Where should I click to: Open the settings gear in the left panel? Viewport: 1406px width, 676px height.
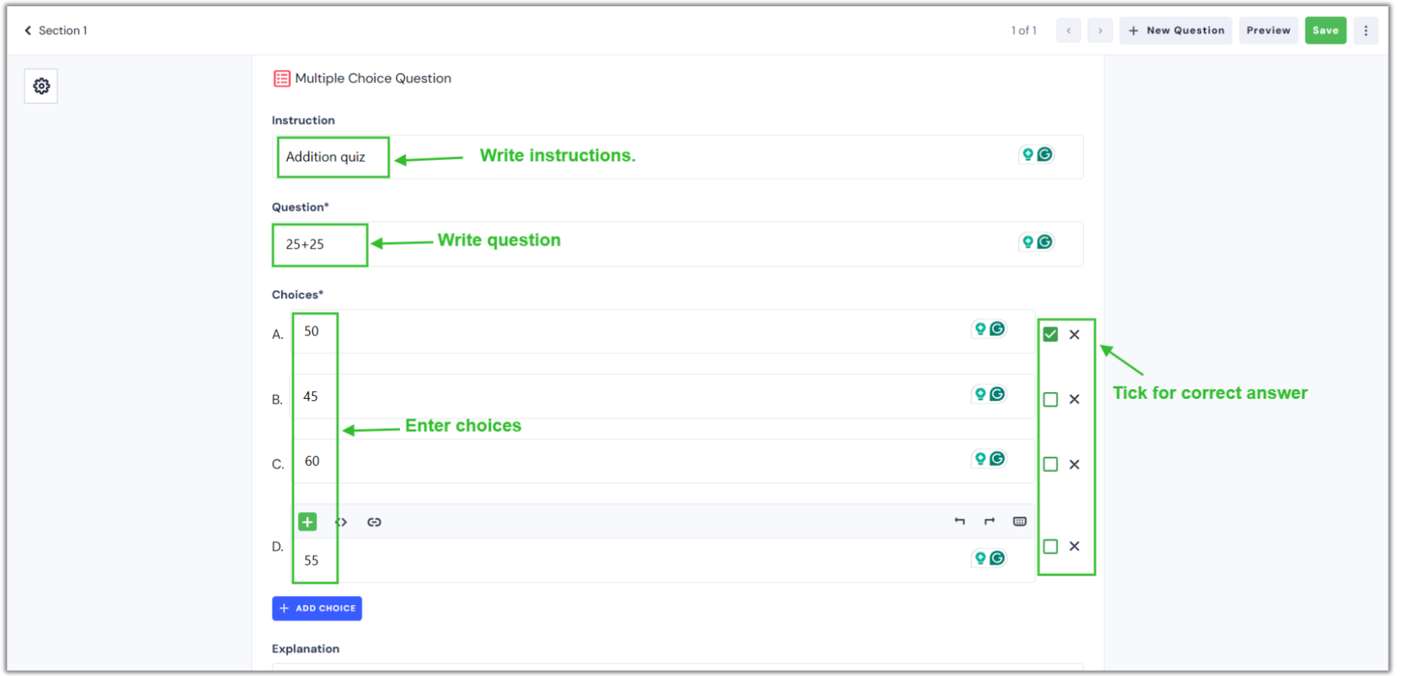[40, 85]
